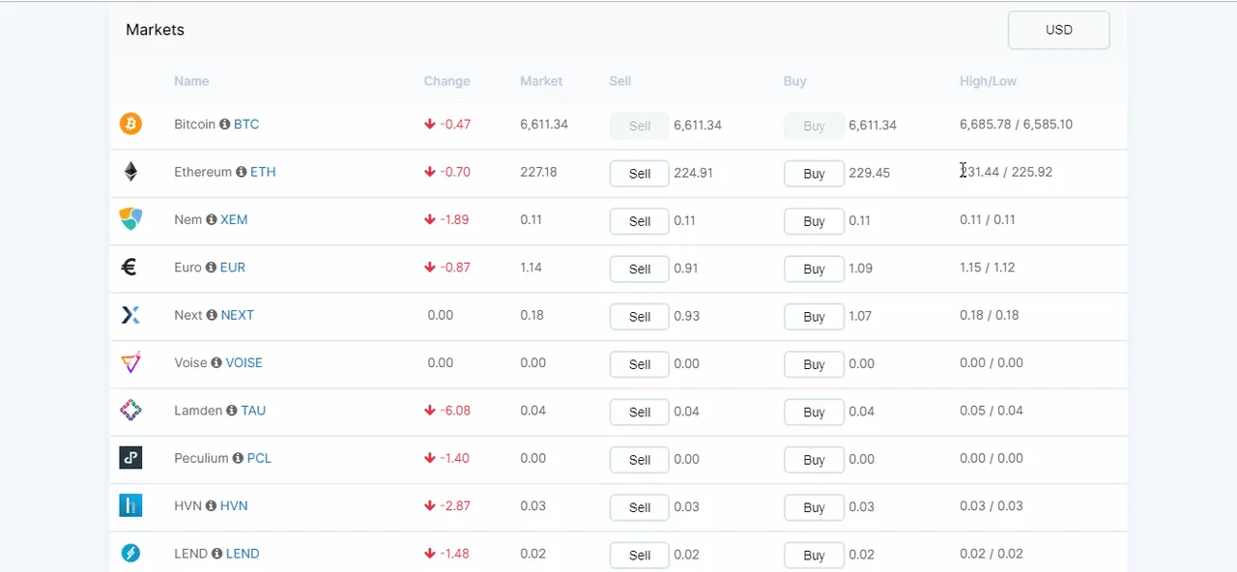Open the info icon beside Next

(x=212, y=315)
